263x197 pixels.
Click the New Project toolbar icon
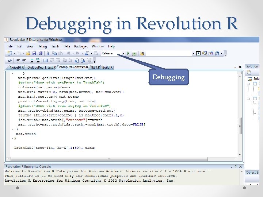tap(10, 53)
